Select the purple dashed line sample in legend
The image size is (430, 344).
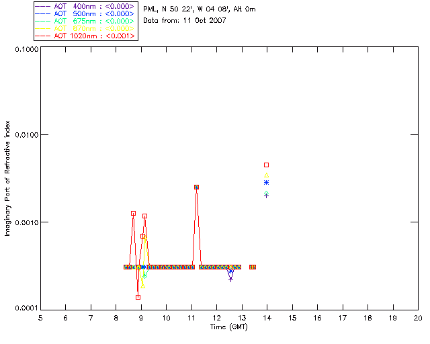[43, 6]
